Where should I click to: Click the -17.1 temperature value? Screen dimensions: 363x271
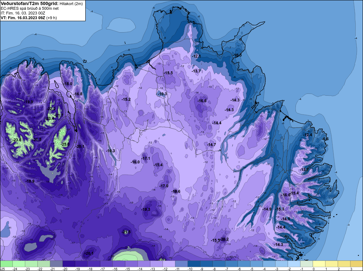146,158
